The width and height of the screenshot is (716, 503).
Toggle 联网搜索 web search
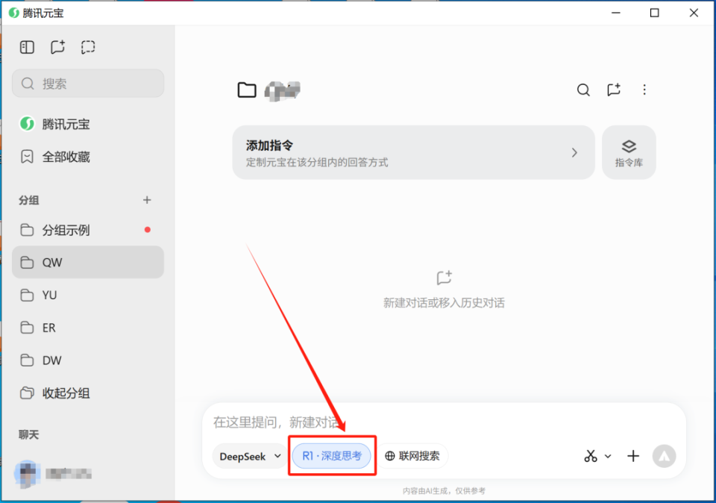pos(412,456)
